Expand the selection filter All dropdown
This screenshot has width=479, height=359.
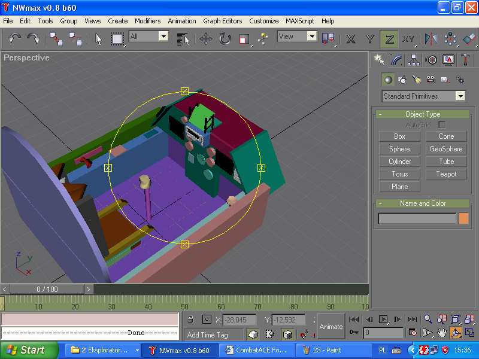[x=163, y=36]
